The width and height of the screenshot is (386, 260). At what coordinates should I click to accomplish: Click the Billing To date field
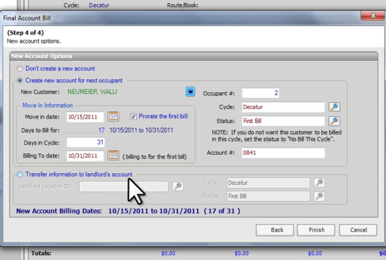click(x=85, y=156)
